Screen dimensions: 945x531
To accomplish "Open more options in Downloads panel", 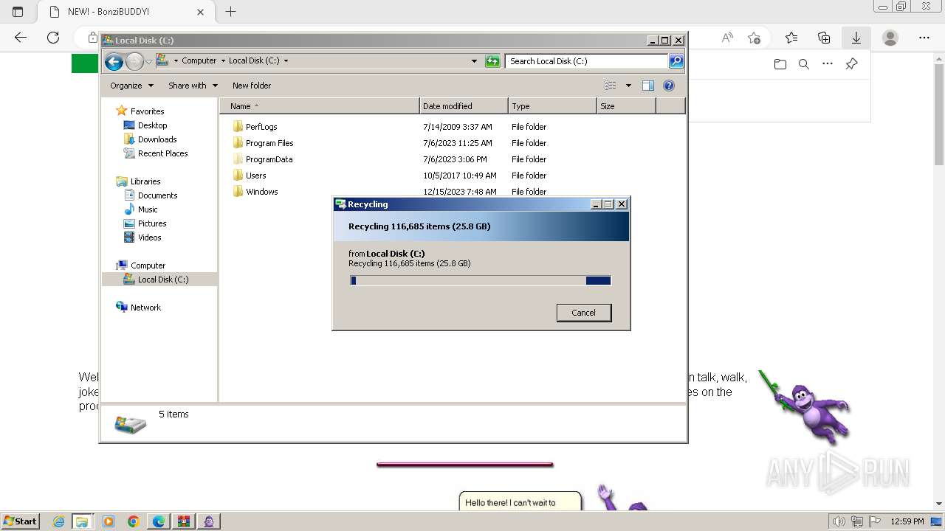I will (828, 64).
